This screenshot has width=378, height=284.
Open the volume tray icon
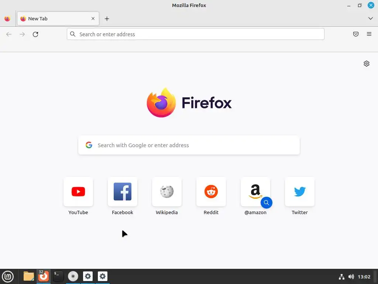(x=351, y=277)
